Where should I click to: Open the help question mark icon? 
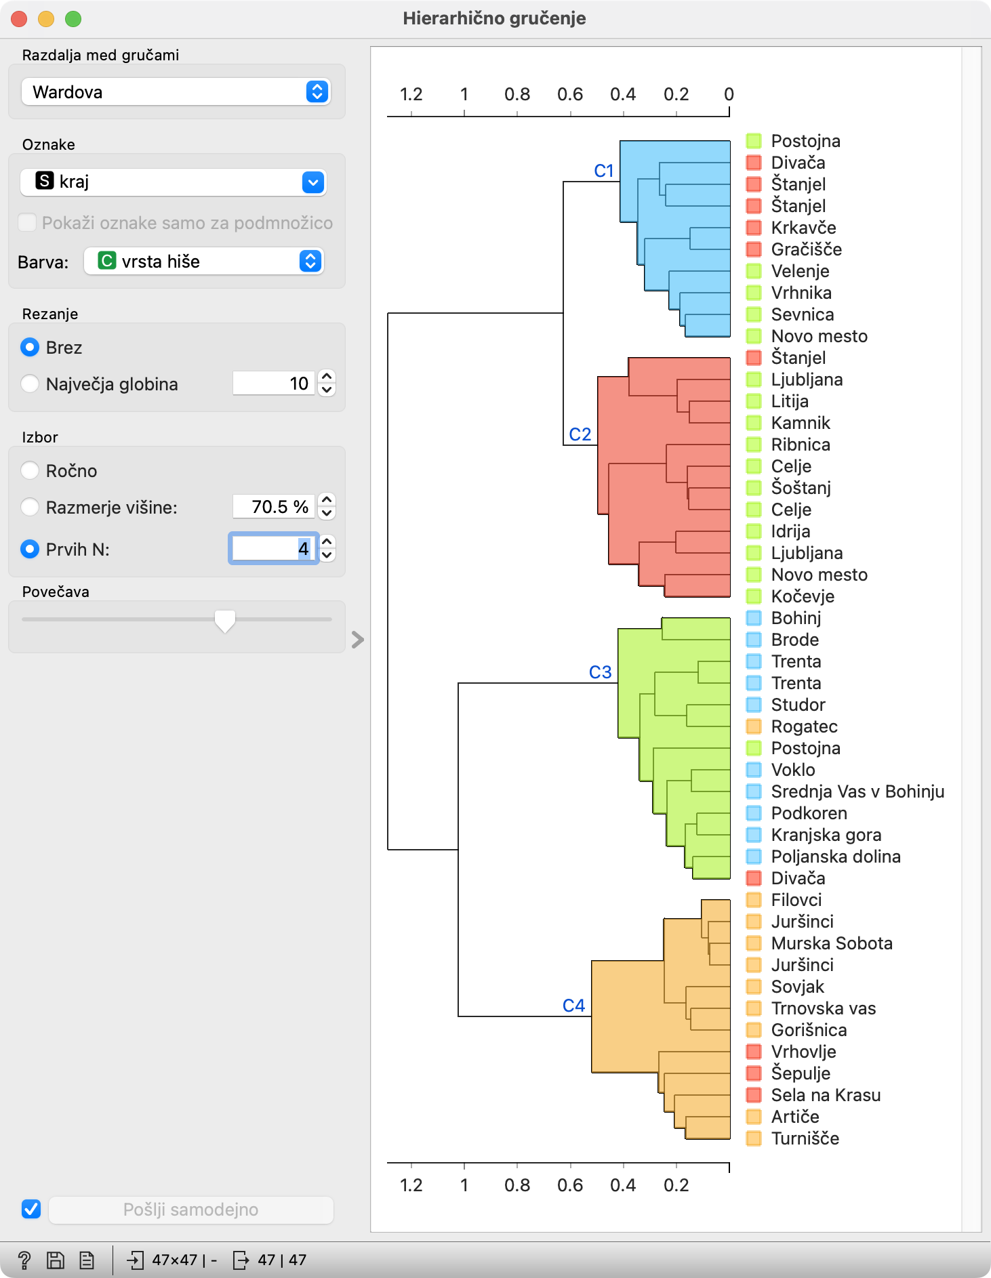[x=24, y=1260]
